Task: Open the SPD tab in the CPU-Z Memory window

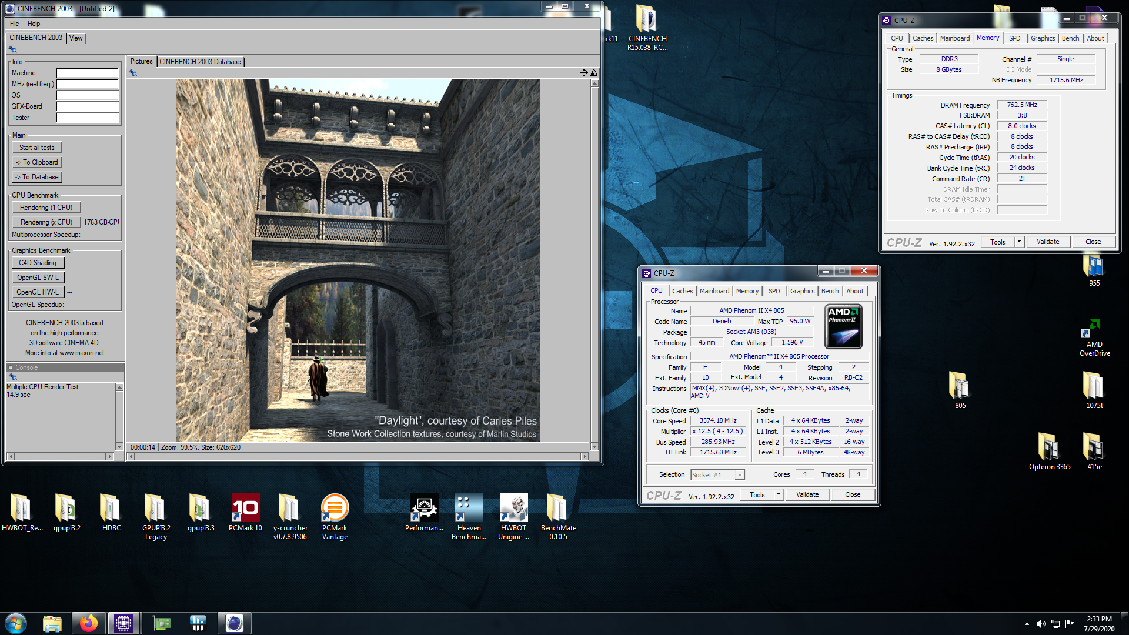Action: pyautogui.click(x=1014, y=38)
